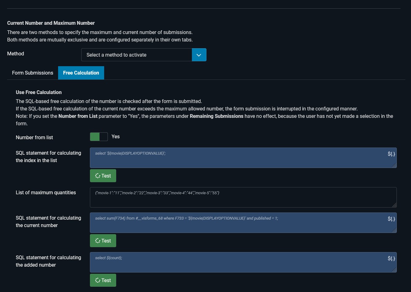
Task: Click the spinner icon in the current number Test button
Action: [98, 241]
